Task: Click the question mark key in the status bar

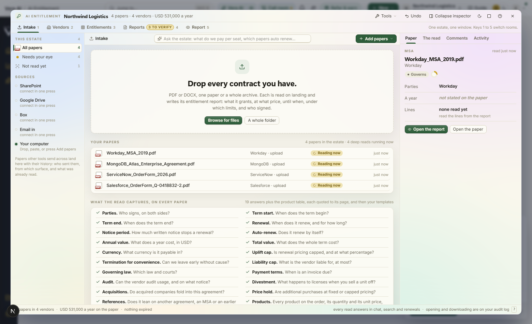Action: [514, 309]
